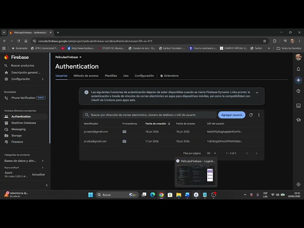The width and height of the screenshot is (304, 228).
Task: Click UID of prueba@gmail.com user
Action: (x=225, y=142)
